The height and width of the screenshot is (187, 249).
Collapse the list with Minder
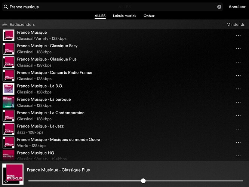click(x=235, y=25)
